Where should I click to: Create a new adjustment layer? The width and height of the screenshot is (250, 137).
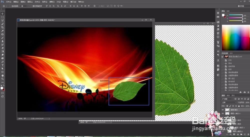pyautogui.click(x=237, y=134)
